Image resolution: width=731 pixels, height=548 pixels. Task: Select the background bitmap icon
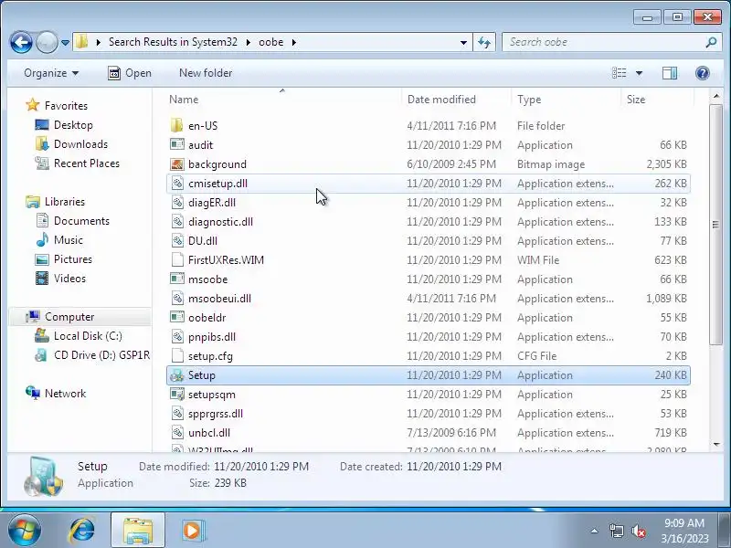tap(176, 164)
